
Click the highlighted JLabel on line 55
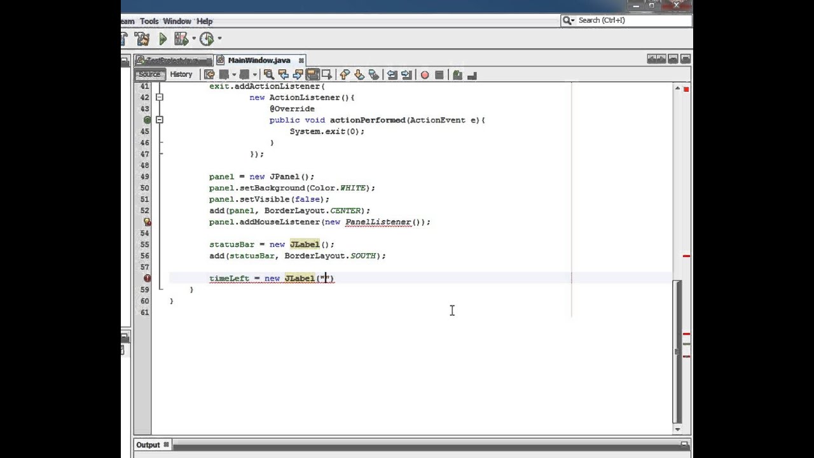[x=305, y=244]
